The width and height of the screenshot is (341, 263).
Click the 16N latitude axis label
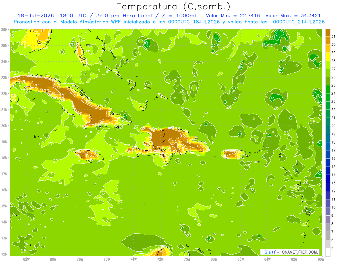[x=4, y=190]
